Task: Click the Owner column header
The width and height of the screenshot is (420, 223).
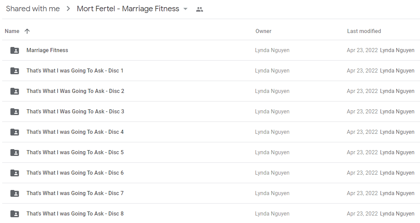Action: coord(263,31)
